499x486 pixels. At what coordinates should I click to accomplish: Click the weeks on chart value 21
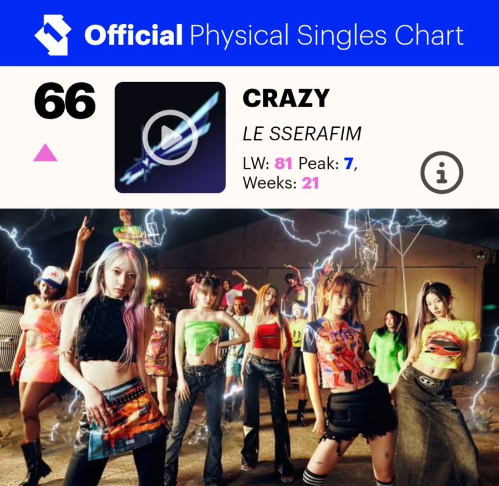click(x=310, y=183)
